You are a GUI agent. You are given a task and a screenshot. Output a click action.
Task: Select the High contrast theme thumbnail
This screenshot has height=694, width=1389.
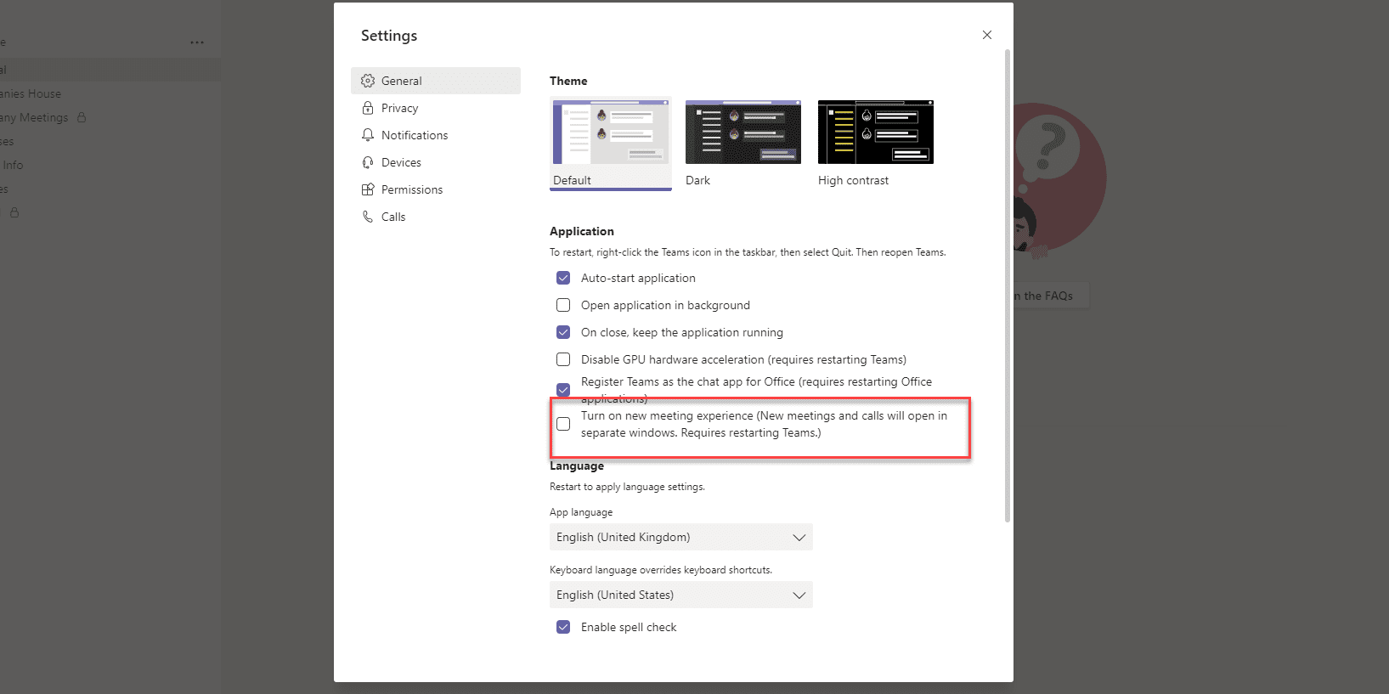pyautogui.click(x=876, y=132)
